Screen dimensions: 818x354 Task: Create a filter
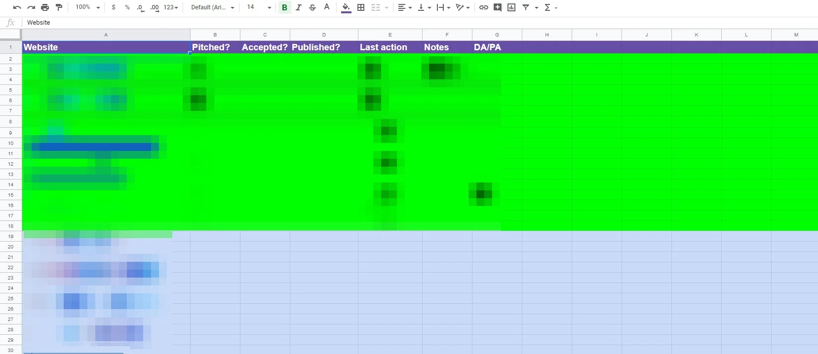point(526,7)
